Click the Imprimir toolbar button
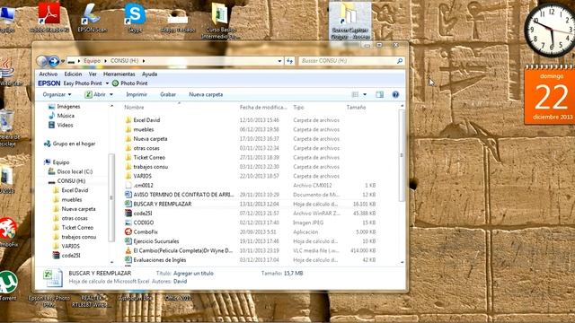Viewport: 575px width, 323px height. [137, 94]
